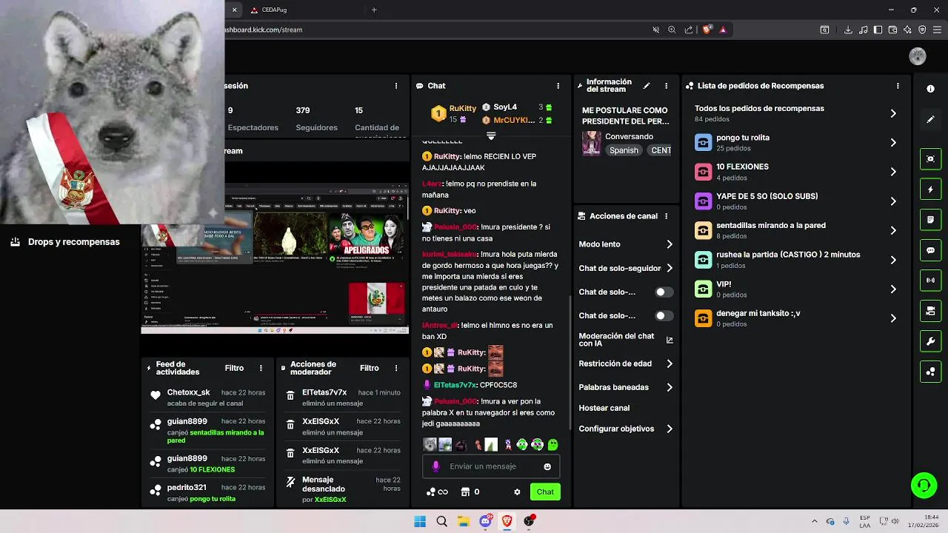Expand YAPE DE 5 SO reward requests
Screen dimensions: 948x533
coord(892,201)
